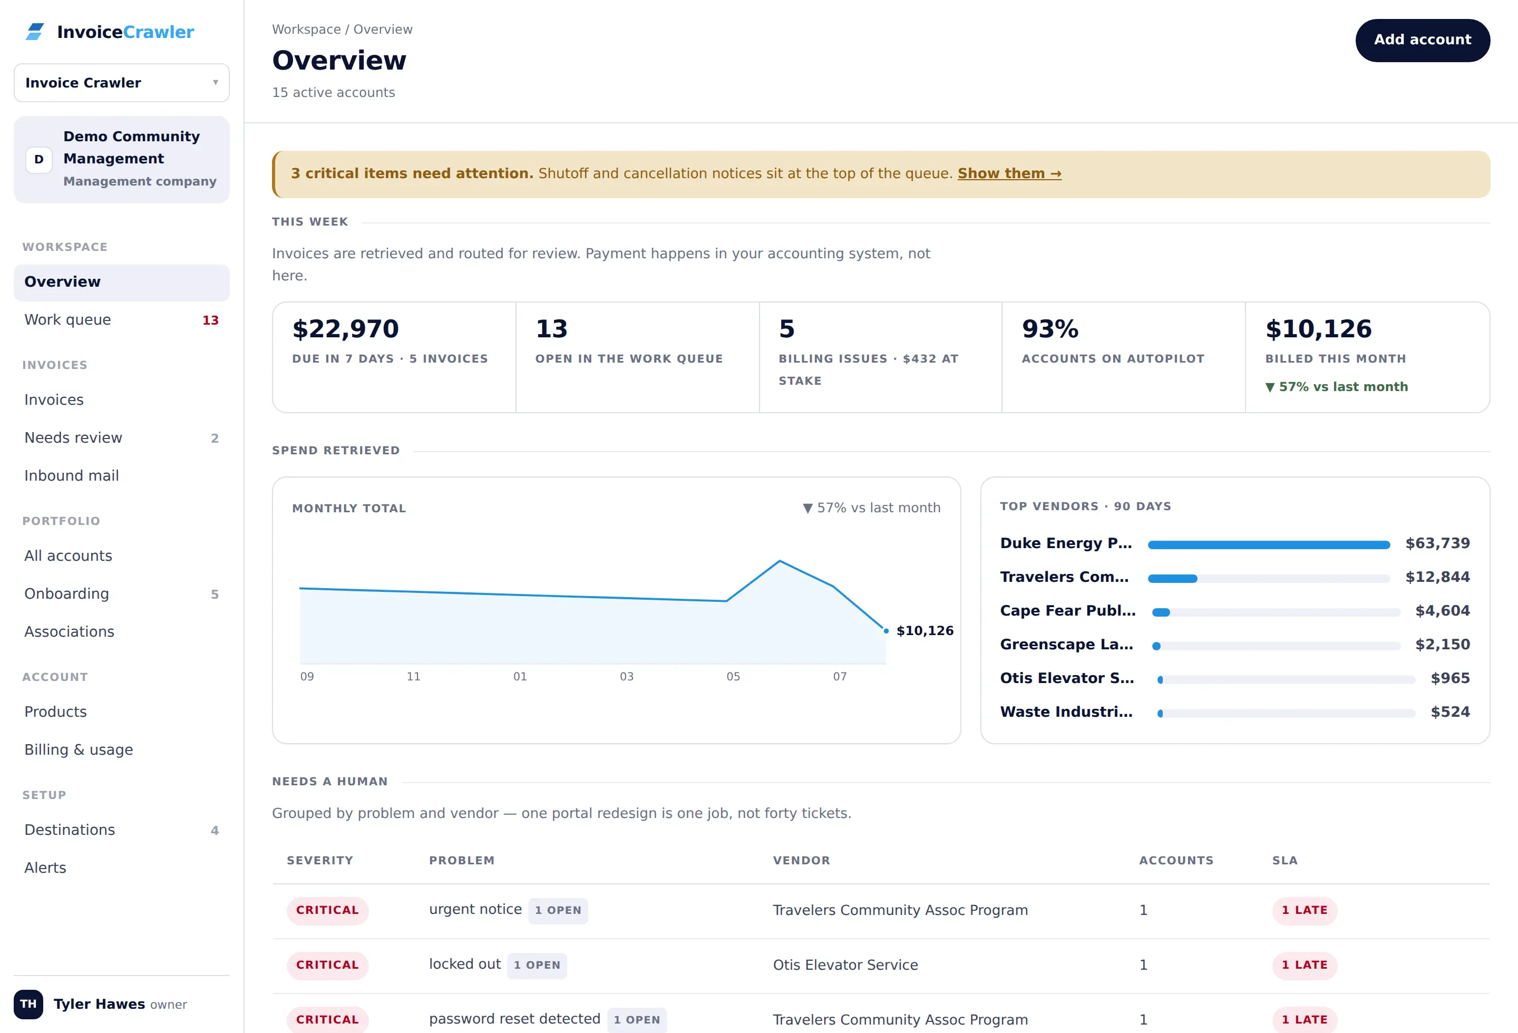Open the locked out problem row
Screen dimensions: 1518x1033
[880, 966]
